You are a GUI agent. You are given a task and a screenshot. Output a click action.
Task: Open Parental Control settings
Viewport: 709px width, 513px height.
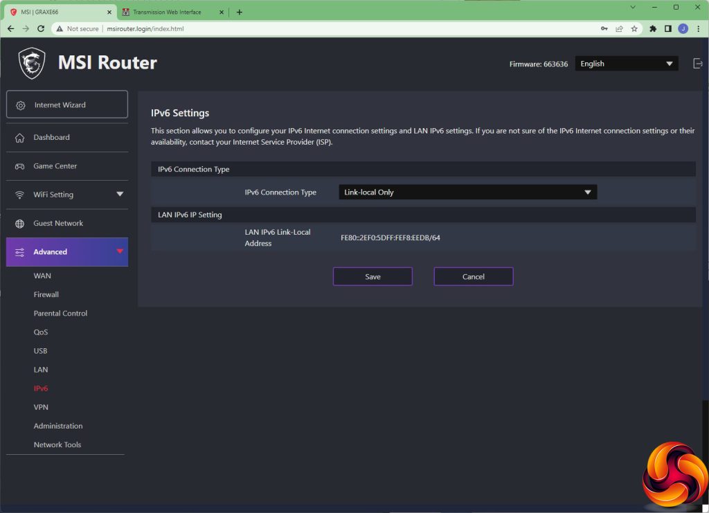point(60,313)
